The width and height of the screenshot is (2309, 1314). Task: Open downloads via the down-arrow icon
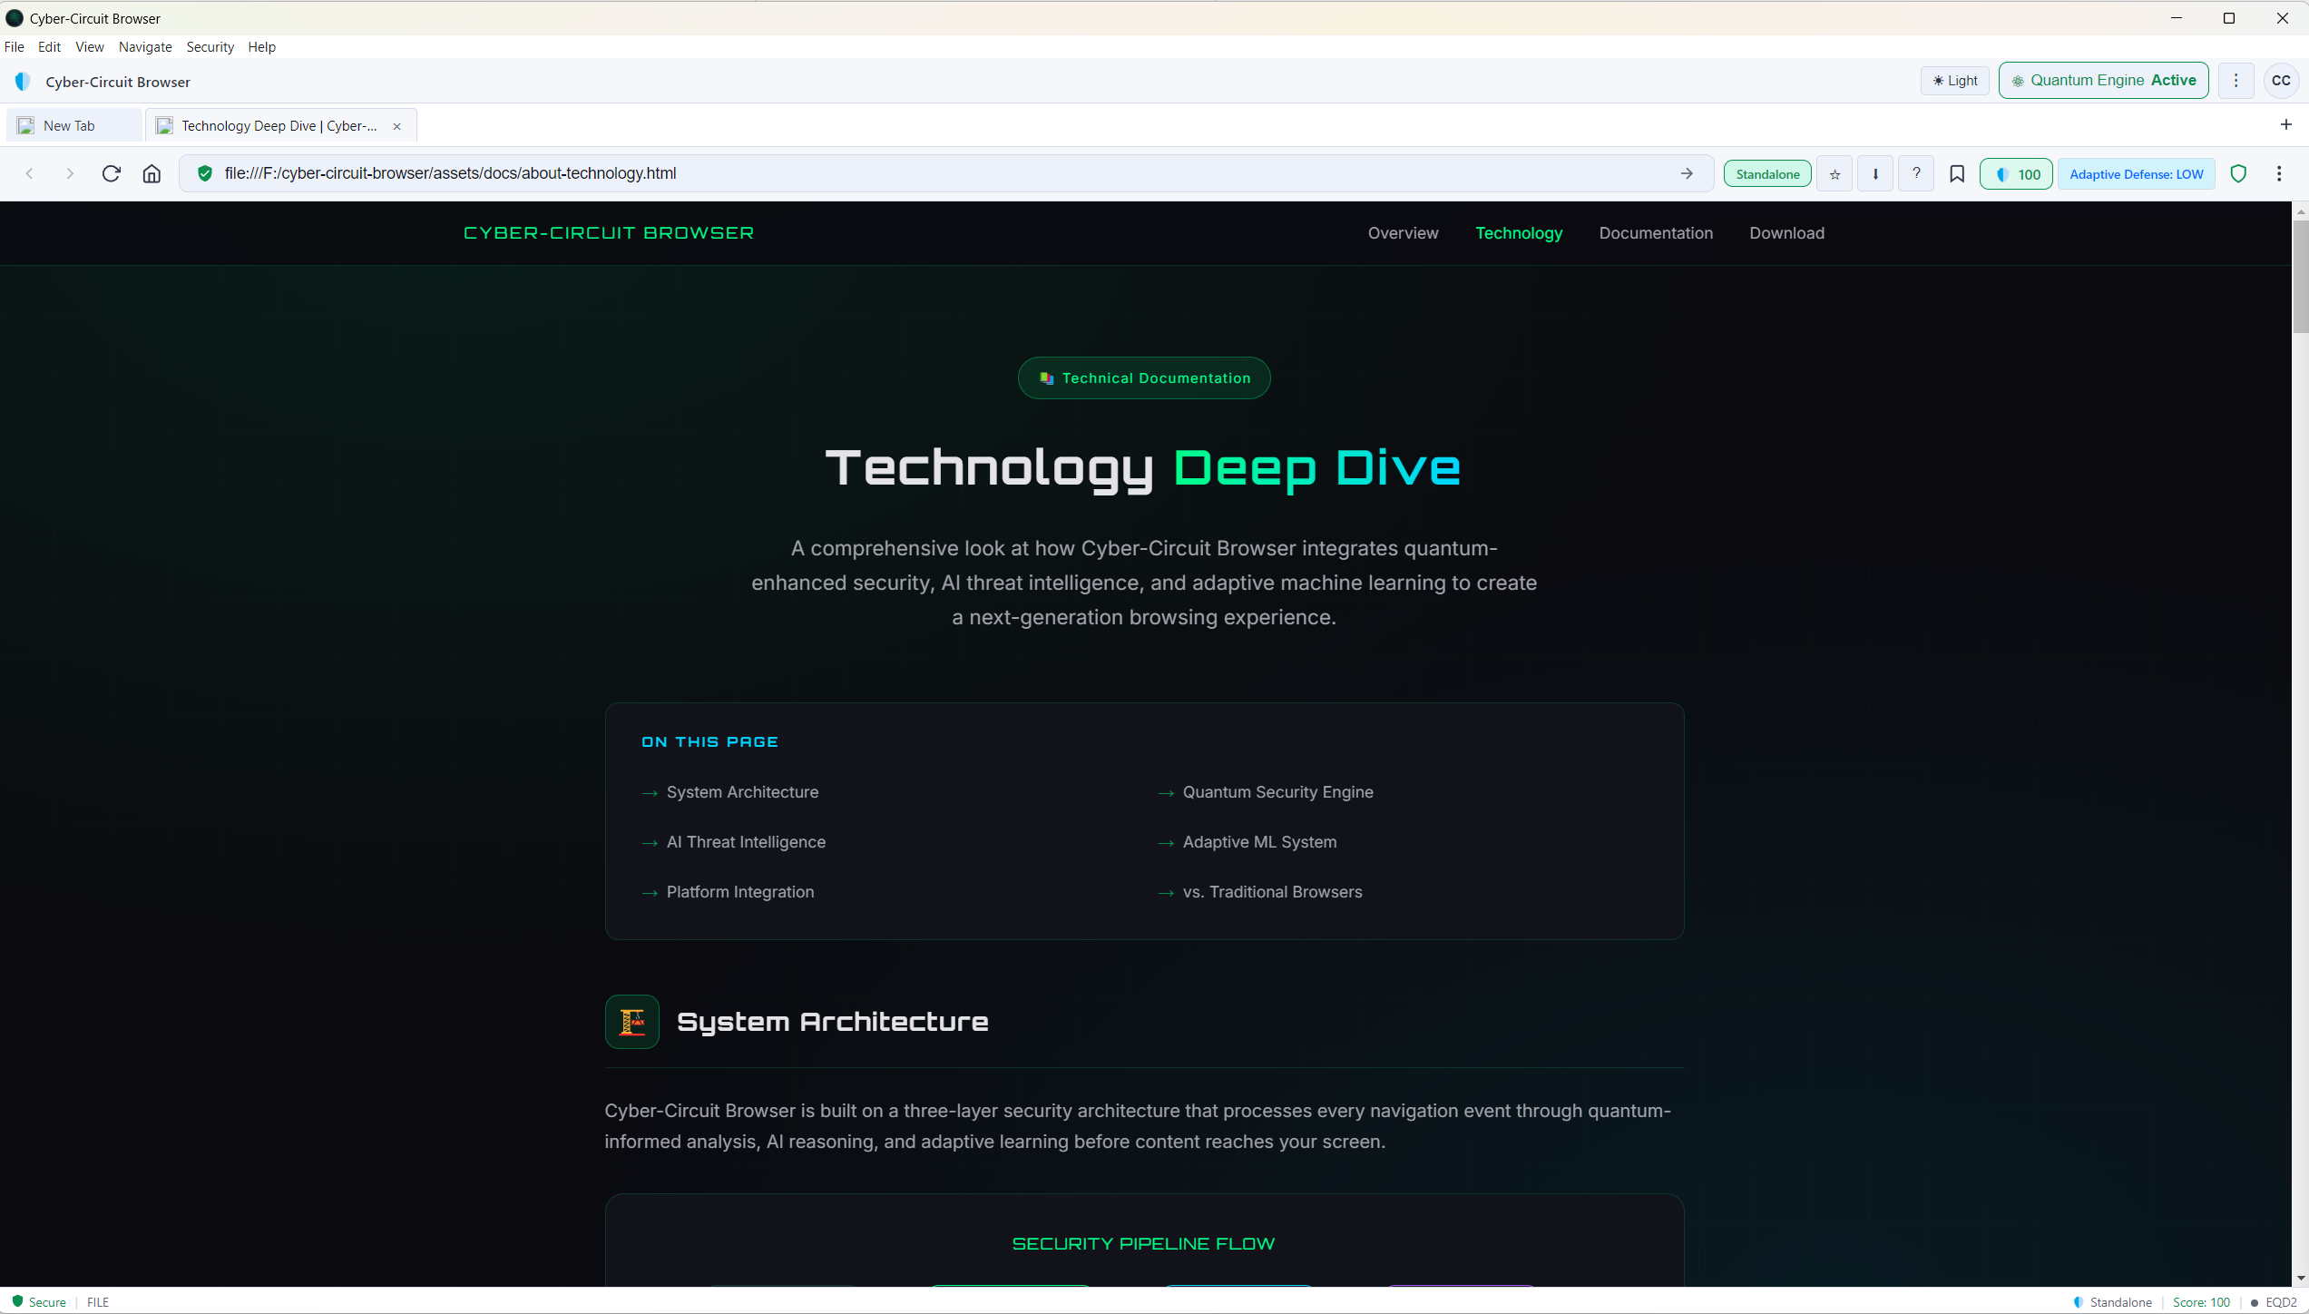[1875, 173]
